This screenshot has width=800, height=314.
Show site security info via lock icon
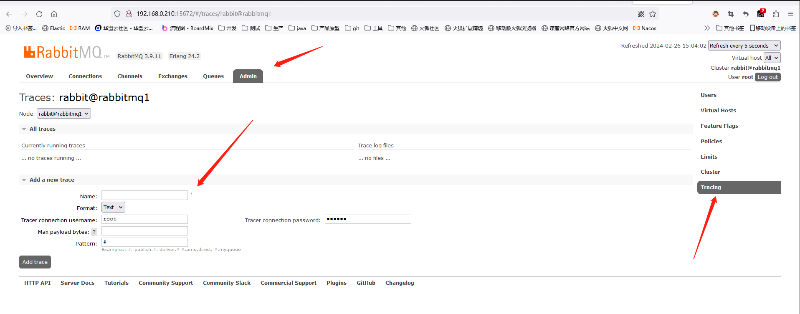tap(129, 14)
